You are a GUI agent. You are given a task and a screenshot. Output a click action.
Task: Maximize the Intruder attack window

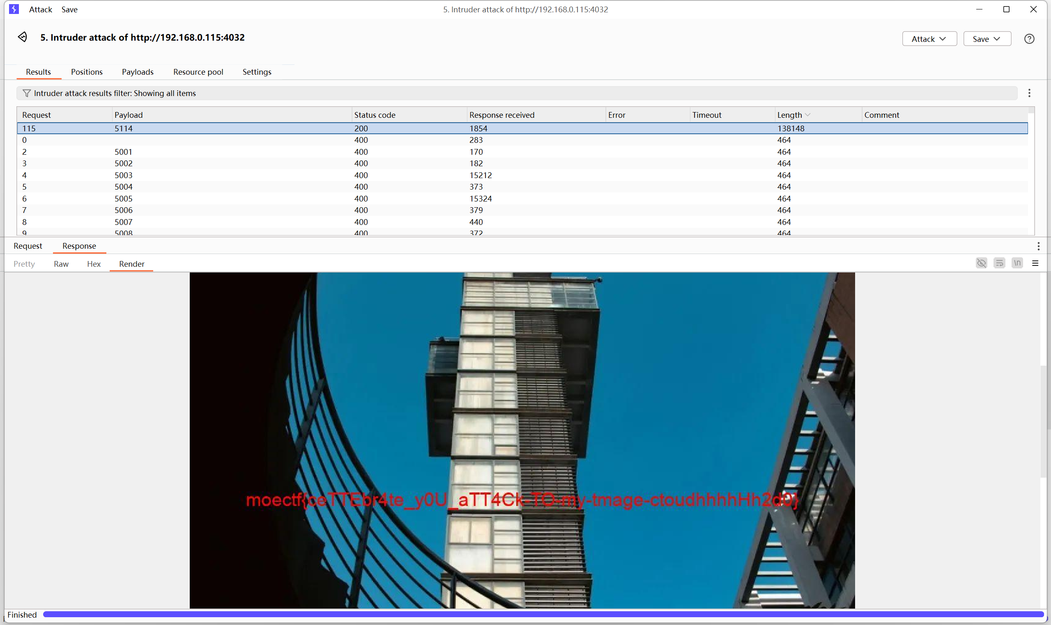[x=1006, y=9]
